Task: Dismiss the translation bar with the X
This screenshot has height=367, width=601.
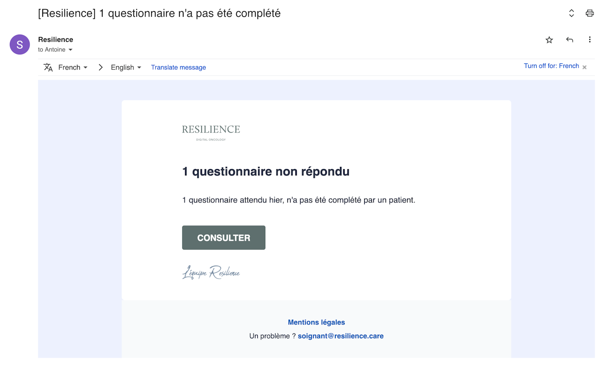Action: tap(585, 67)
